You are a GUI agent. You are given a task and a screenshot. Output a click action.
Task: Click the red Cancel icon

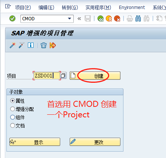click(117, 19)
